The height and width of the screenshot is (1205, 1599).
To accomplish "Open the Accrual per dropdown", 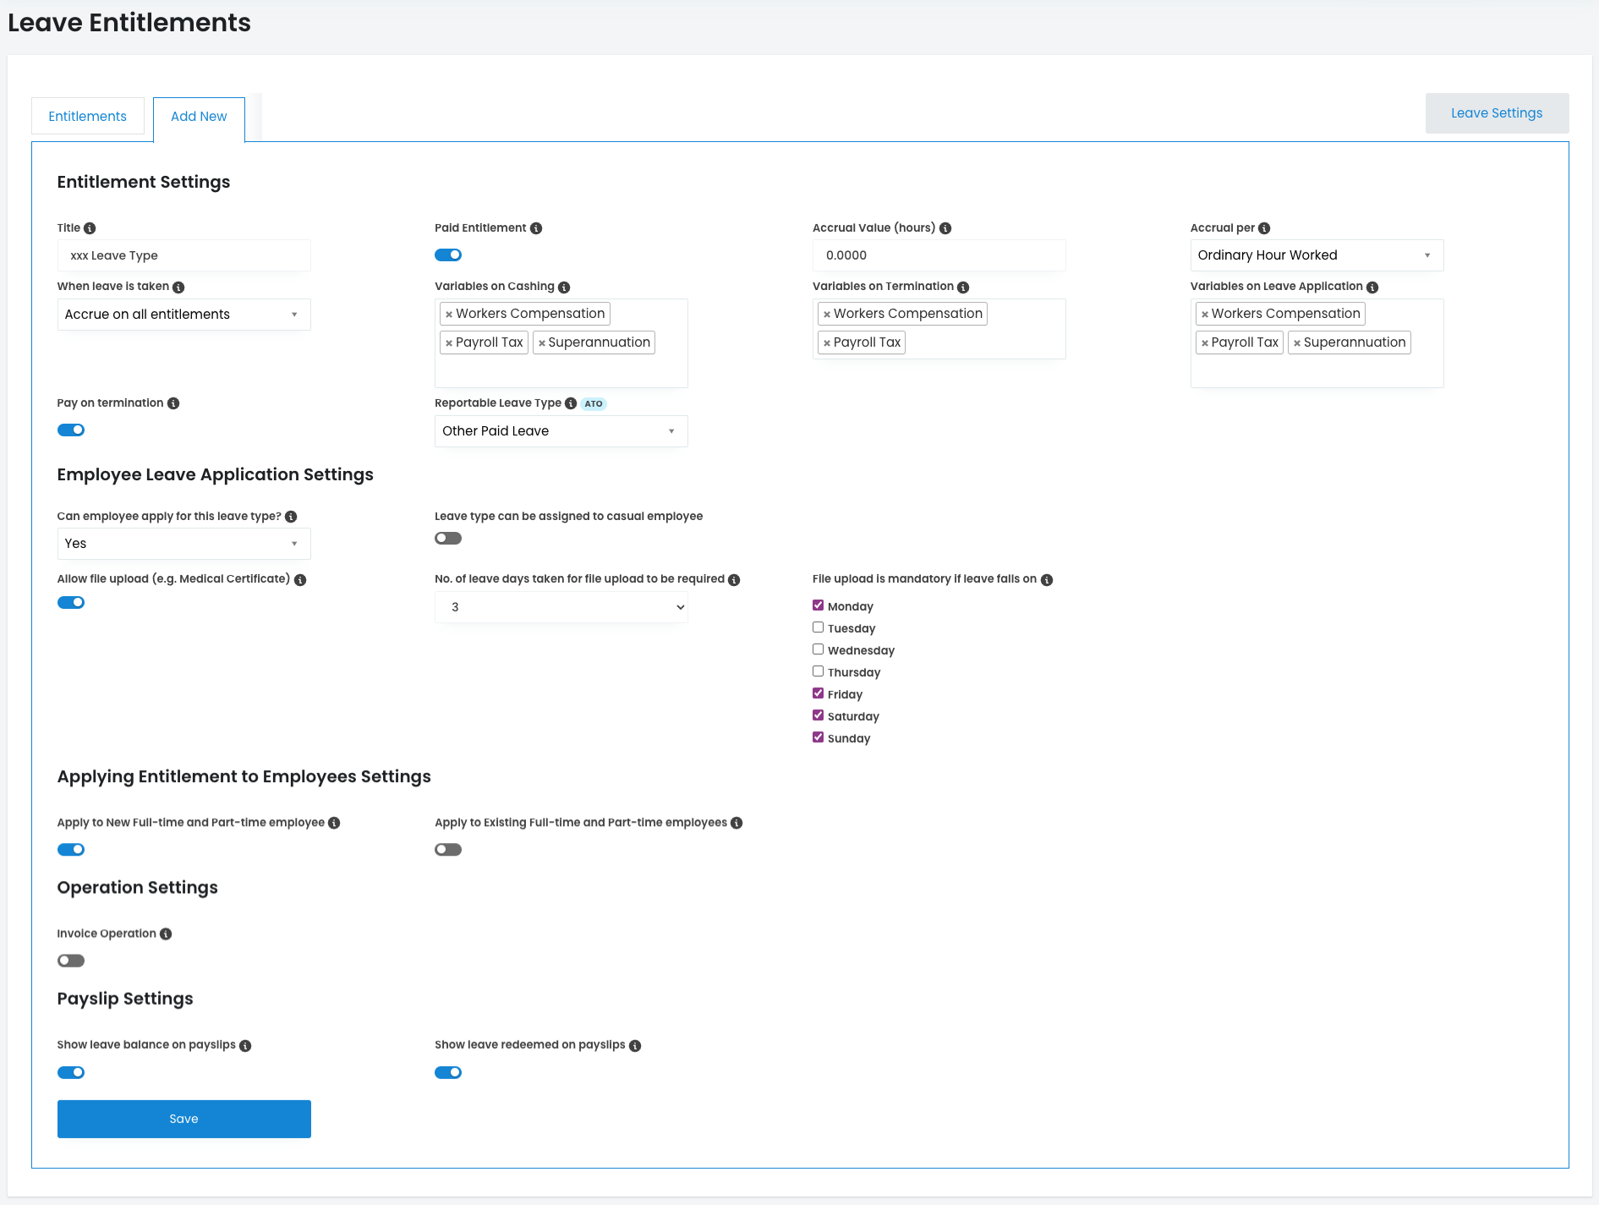I will (x=1316, y=255).
